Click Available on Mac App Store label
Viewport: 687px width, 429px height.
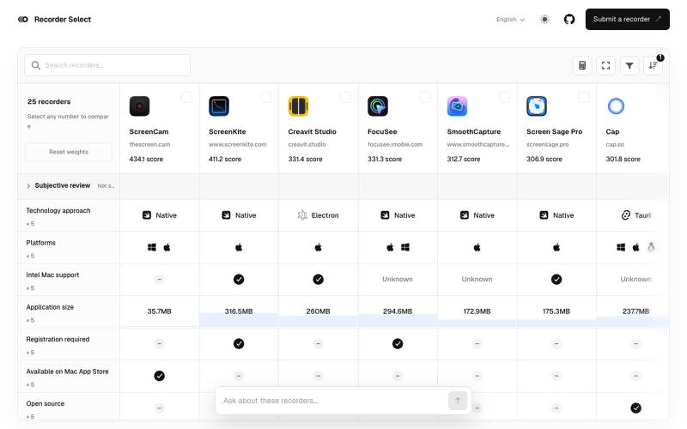[x=68, y=372]
